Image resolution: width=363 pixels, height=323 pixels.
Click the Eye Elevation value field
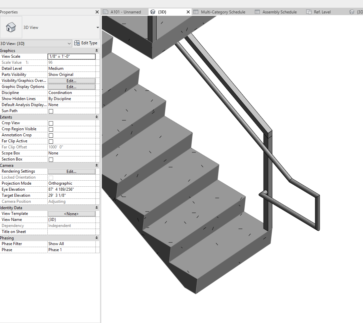tap(72, 189)
